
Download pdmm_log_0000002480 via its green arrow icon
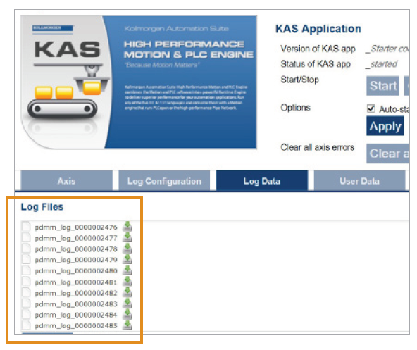pos(127,270)
